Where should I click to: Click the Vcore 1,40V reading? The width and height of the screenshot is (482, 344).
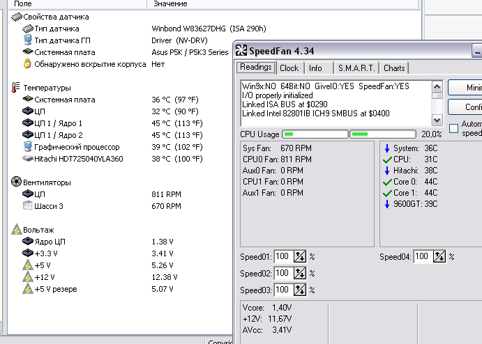point(267,308)
